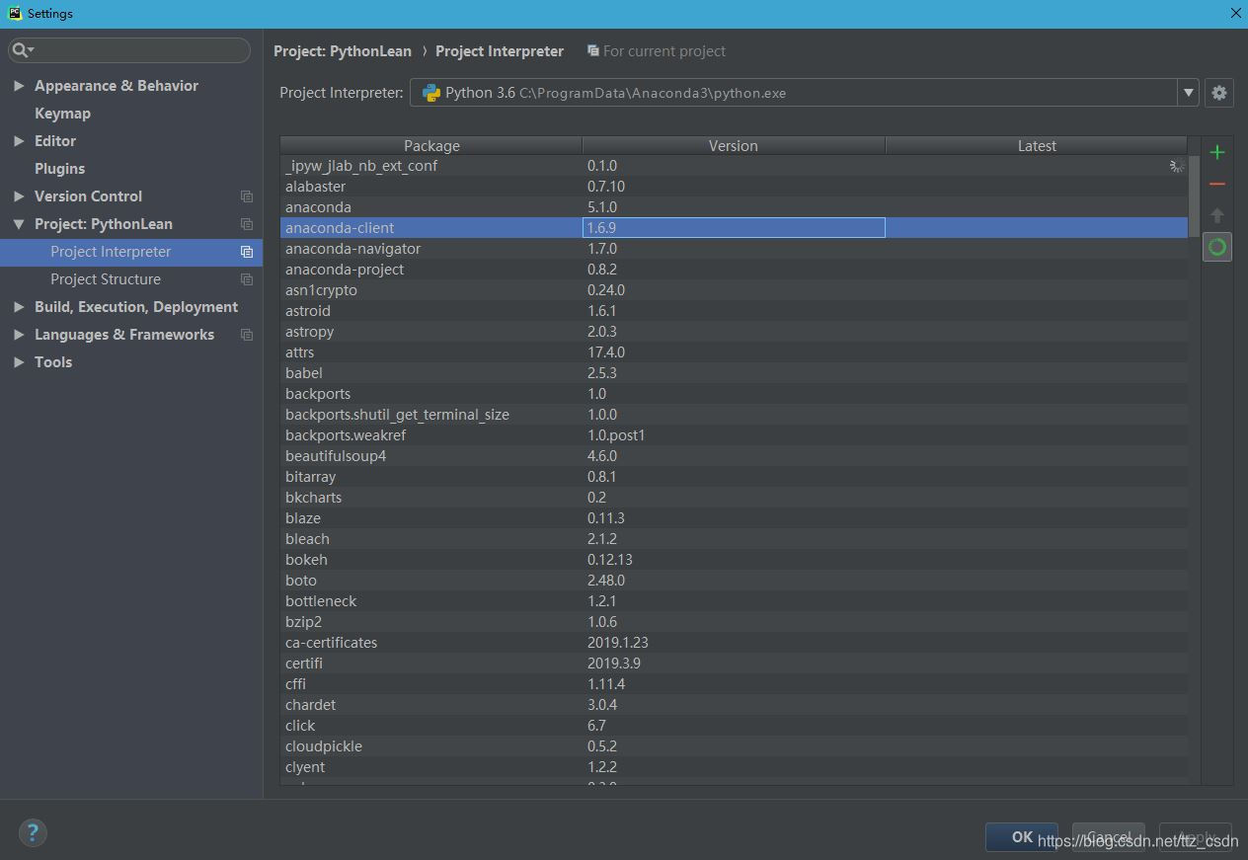Select Project Structure in sidebar

[131, 279]
